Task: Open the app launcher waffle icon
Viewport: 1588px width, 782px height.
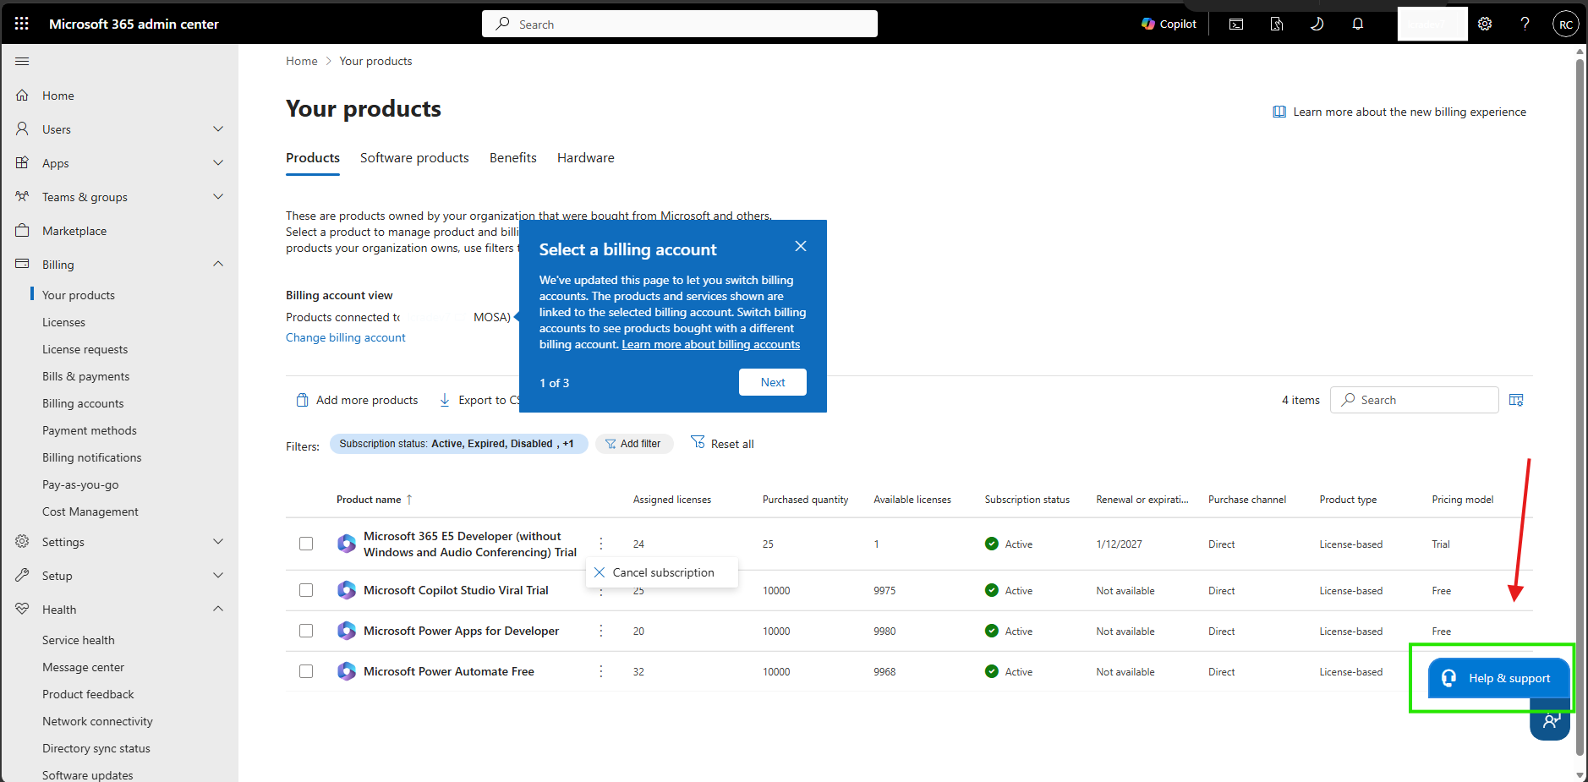Action: coord(22,24)
